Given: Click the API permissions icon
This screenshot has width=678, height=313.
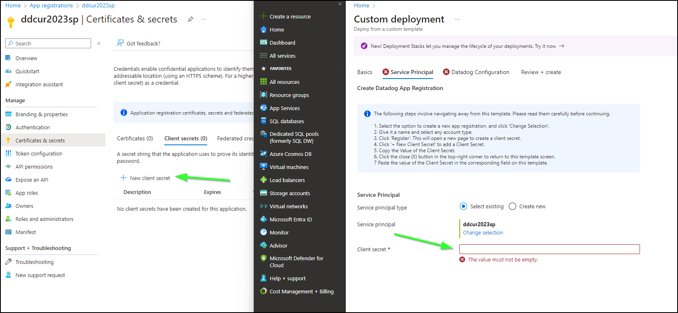Looking at the screenshot, I should pos(8,167).
